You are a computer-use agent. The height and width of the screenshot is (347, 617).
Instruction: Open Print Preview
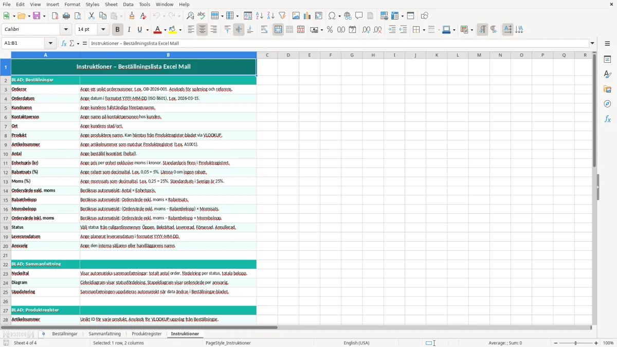(x=78, y=16)
